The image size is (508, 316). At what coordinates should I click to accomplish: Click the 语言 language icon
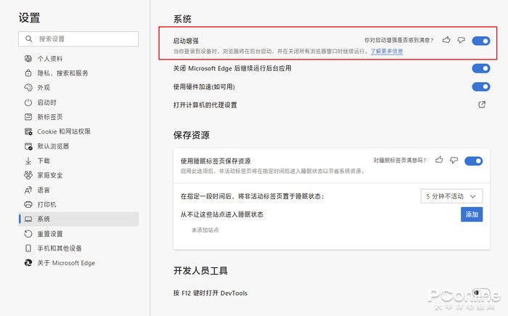[28, 190]
